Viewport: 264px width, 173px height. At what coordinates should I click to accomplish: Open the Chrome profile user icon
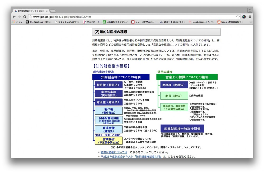click(x=250, y=10)
